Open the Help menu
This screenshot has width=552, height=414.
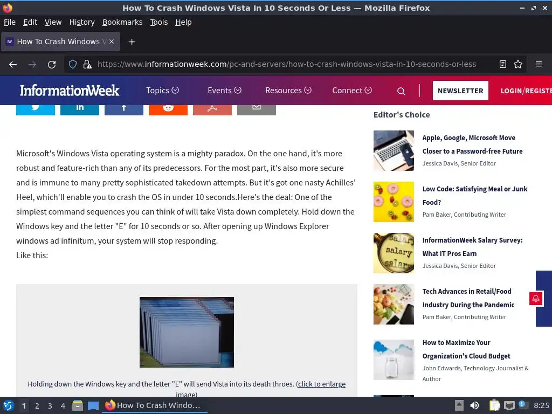183,22
